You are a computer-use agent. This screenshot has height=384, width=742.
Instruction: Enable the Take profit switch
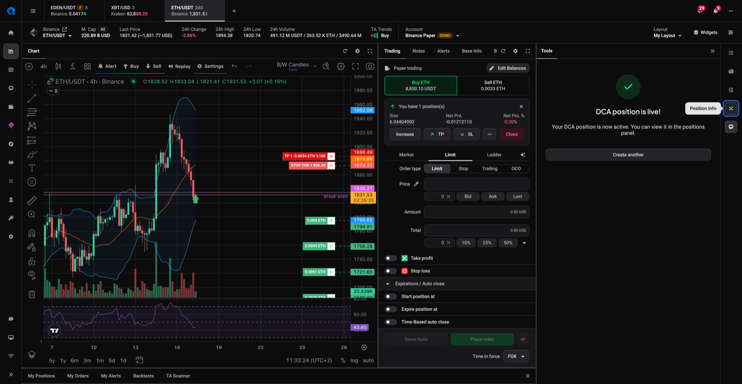pyautogui.click(x=391, y=258)
